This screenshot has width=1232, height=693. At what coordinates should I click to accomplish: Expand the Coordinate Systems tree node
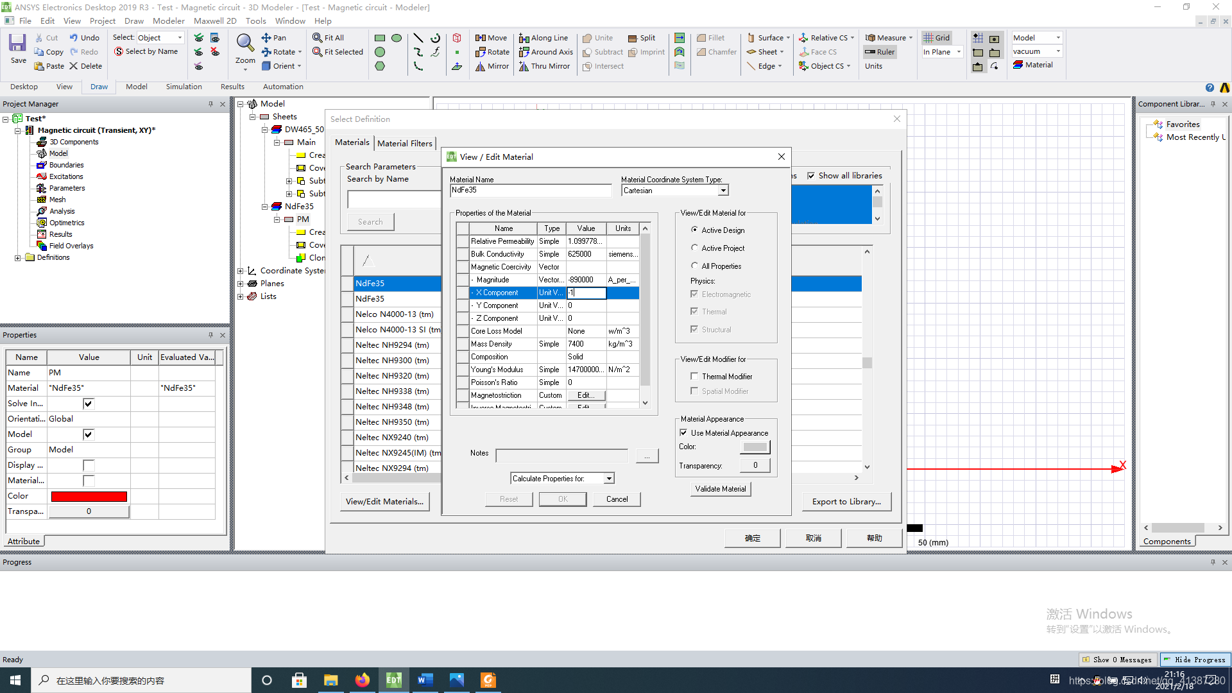click(x=241, y=271)
